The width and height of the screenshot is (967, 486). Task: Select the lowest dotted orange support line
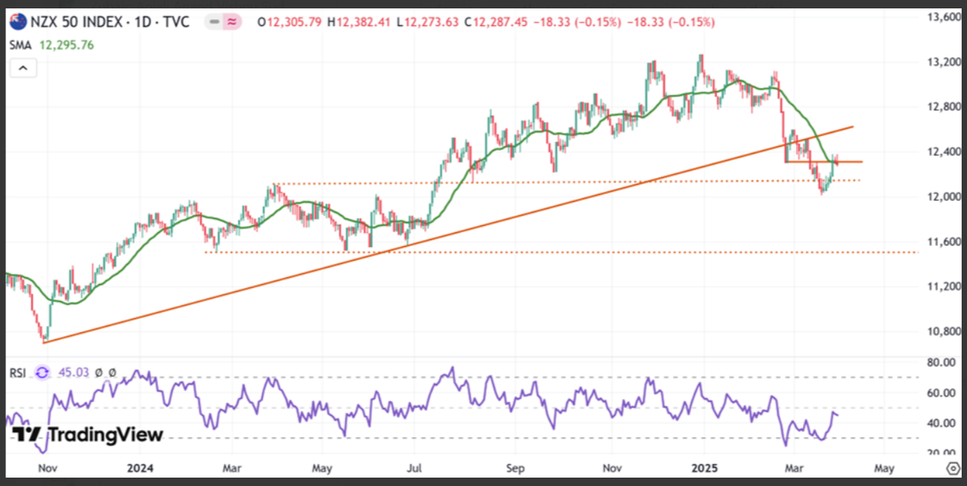pyautogui.click(x=560, y=252)
